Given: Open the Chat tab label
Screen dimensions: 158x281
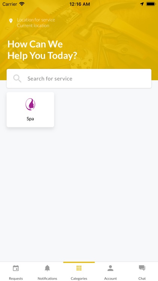Looking at the screenshot, I should (x=142, y=278).
